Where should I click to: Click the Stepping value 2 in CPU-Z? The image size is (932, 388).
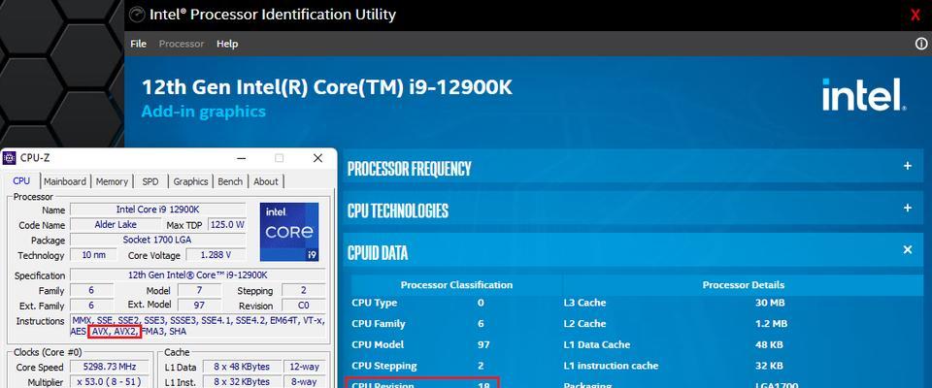303,291
